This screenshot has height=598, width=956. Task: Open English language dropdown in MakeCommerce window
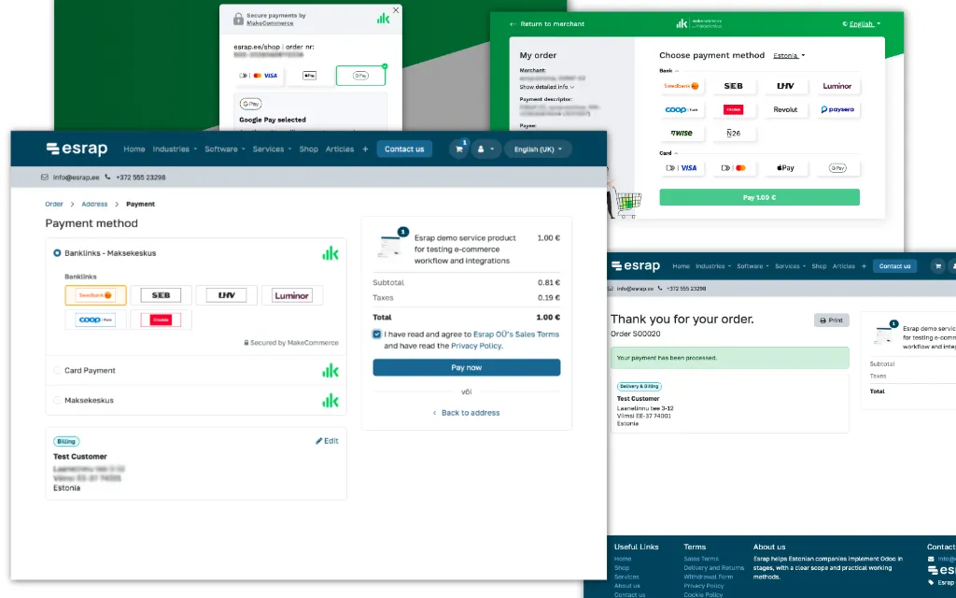coord(862,23)
